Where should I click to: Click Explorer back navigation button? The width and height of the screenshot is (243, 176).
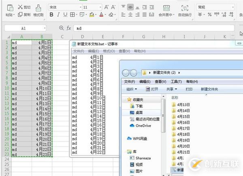tap(126, 73)
